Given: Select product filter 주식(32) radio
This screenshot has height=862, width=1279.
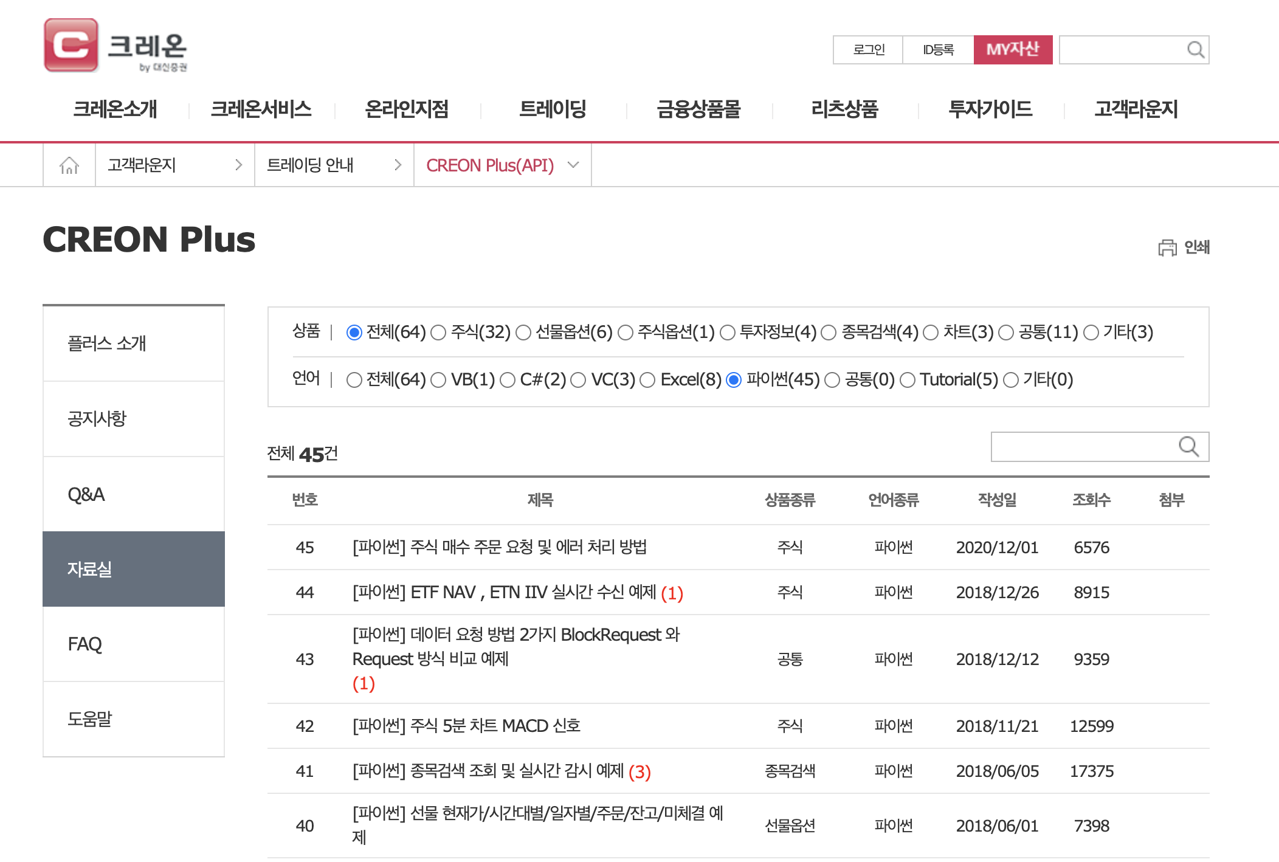Looking at the screenshot, I should click(438, 333).
